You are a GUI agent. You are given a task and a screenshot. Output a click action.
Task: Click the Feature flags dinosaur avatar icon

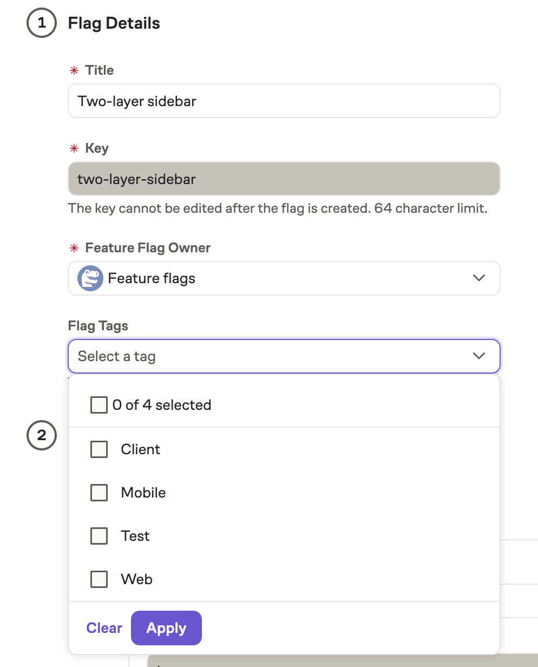coord(90,278)
